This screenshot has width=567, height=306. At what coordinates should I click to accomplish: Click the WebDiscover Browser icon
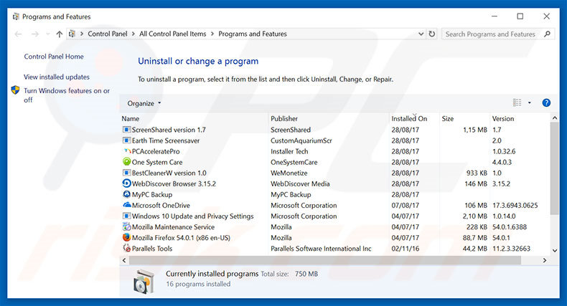click(x=126, y=183)
